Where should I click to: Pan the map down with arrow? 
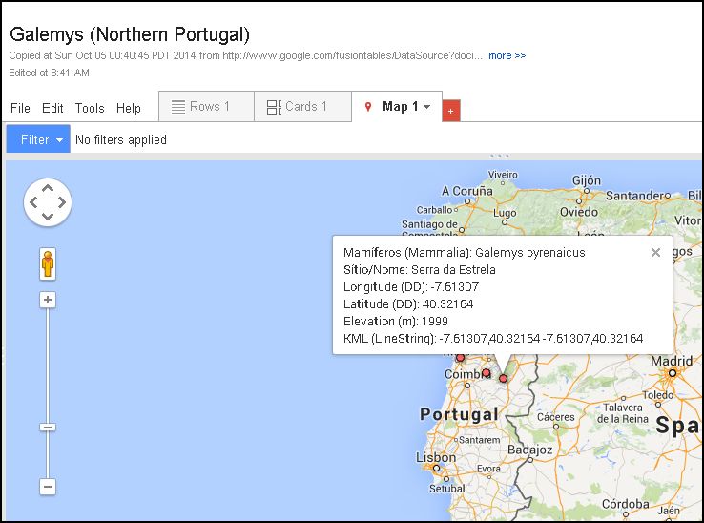pos(48,217)
